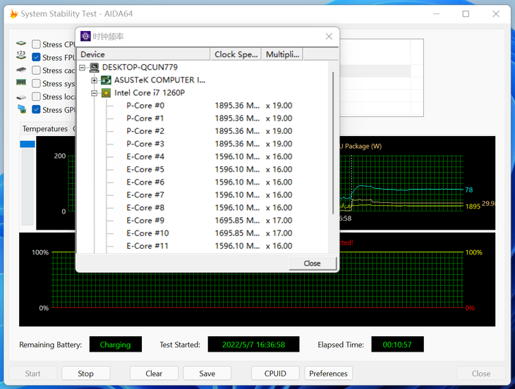Click the Stress GPU monitor icon
The width and height of the screenshot is (515, 389).
pos(21,109)
